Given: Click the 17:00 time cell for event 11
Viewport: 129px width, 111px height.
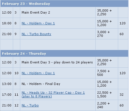Looking at the screenshot, I should [7, 95].
